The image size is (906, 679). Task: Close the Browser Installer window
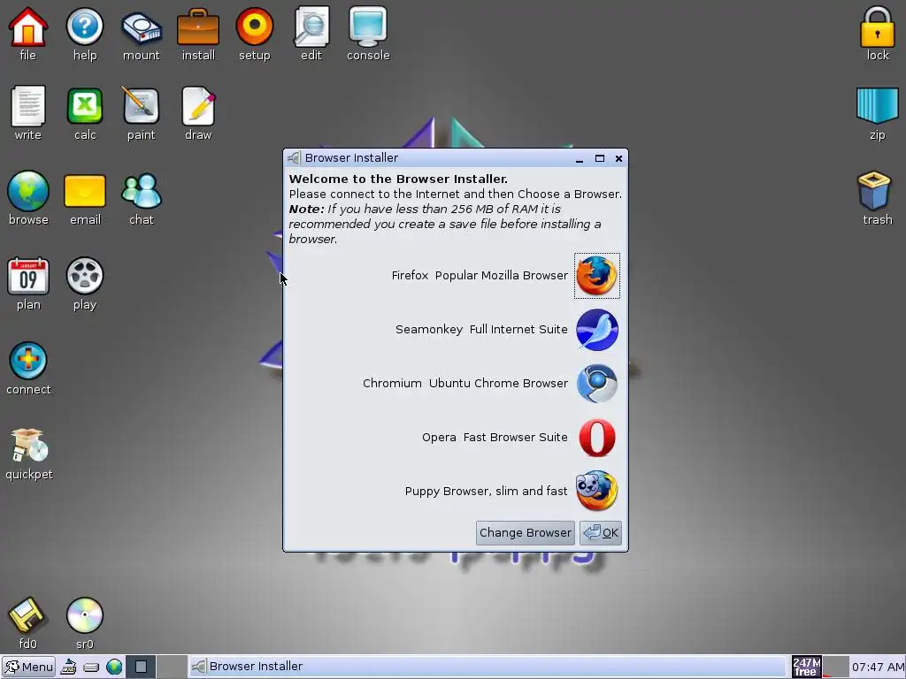618,158
